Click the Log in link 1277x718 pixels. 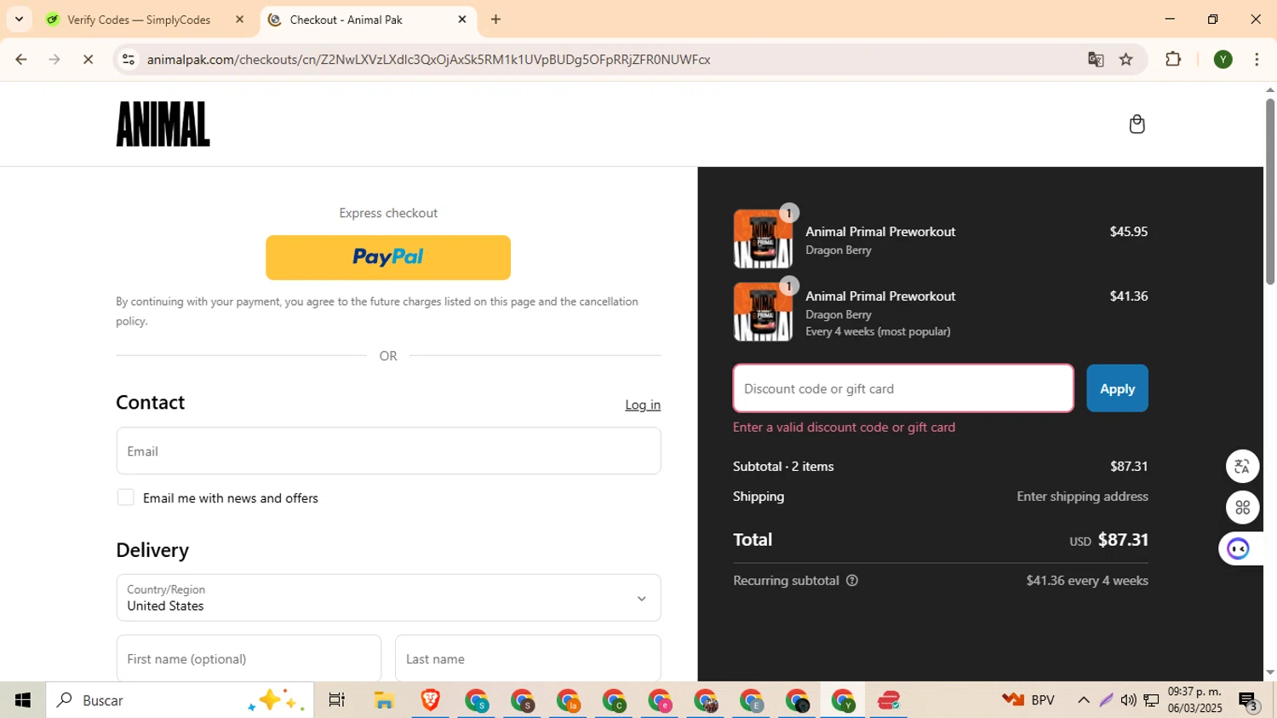643,405
